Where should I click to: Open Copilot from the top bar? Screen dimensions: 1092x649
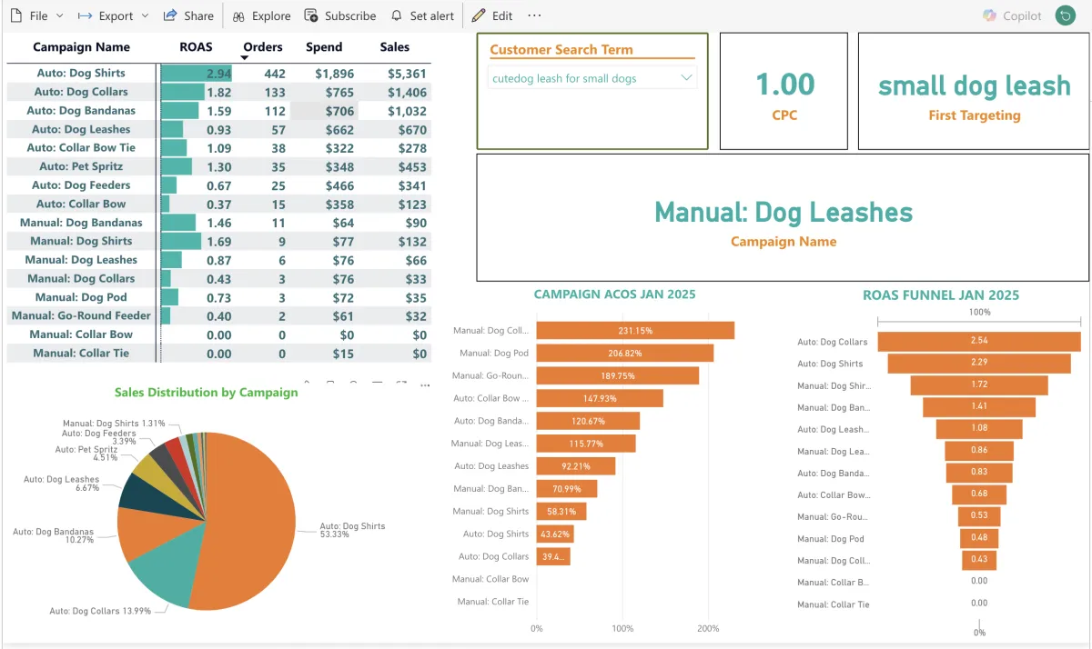(1012, 15)
